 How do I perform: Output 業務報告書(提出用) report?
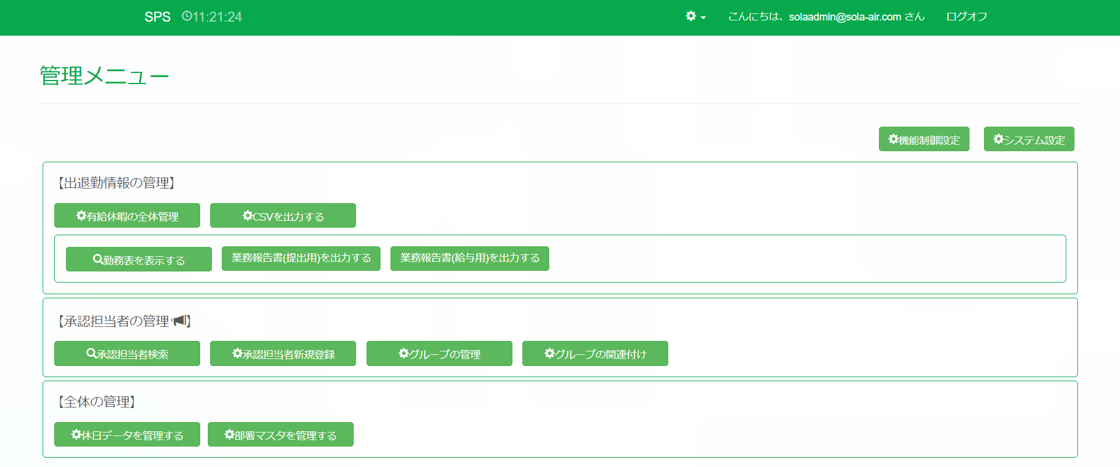(x=301, y=258)
